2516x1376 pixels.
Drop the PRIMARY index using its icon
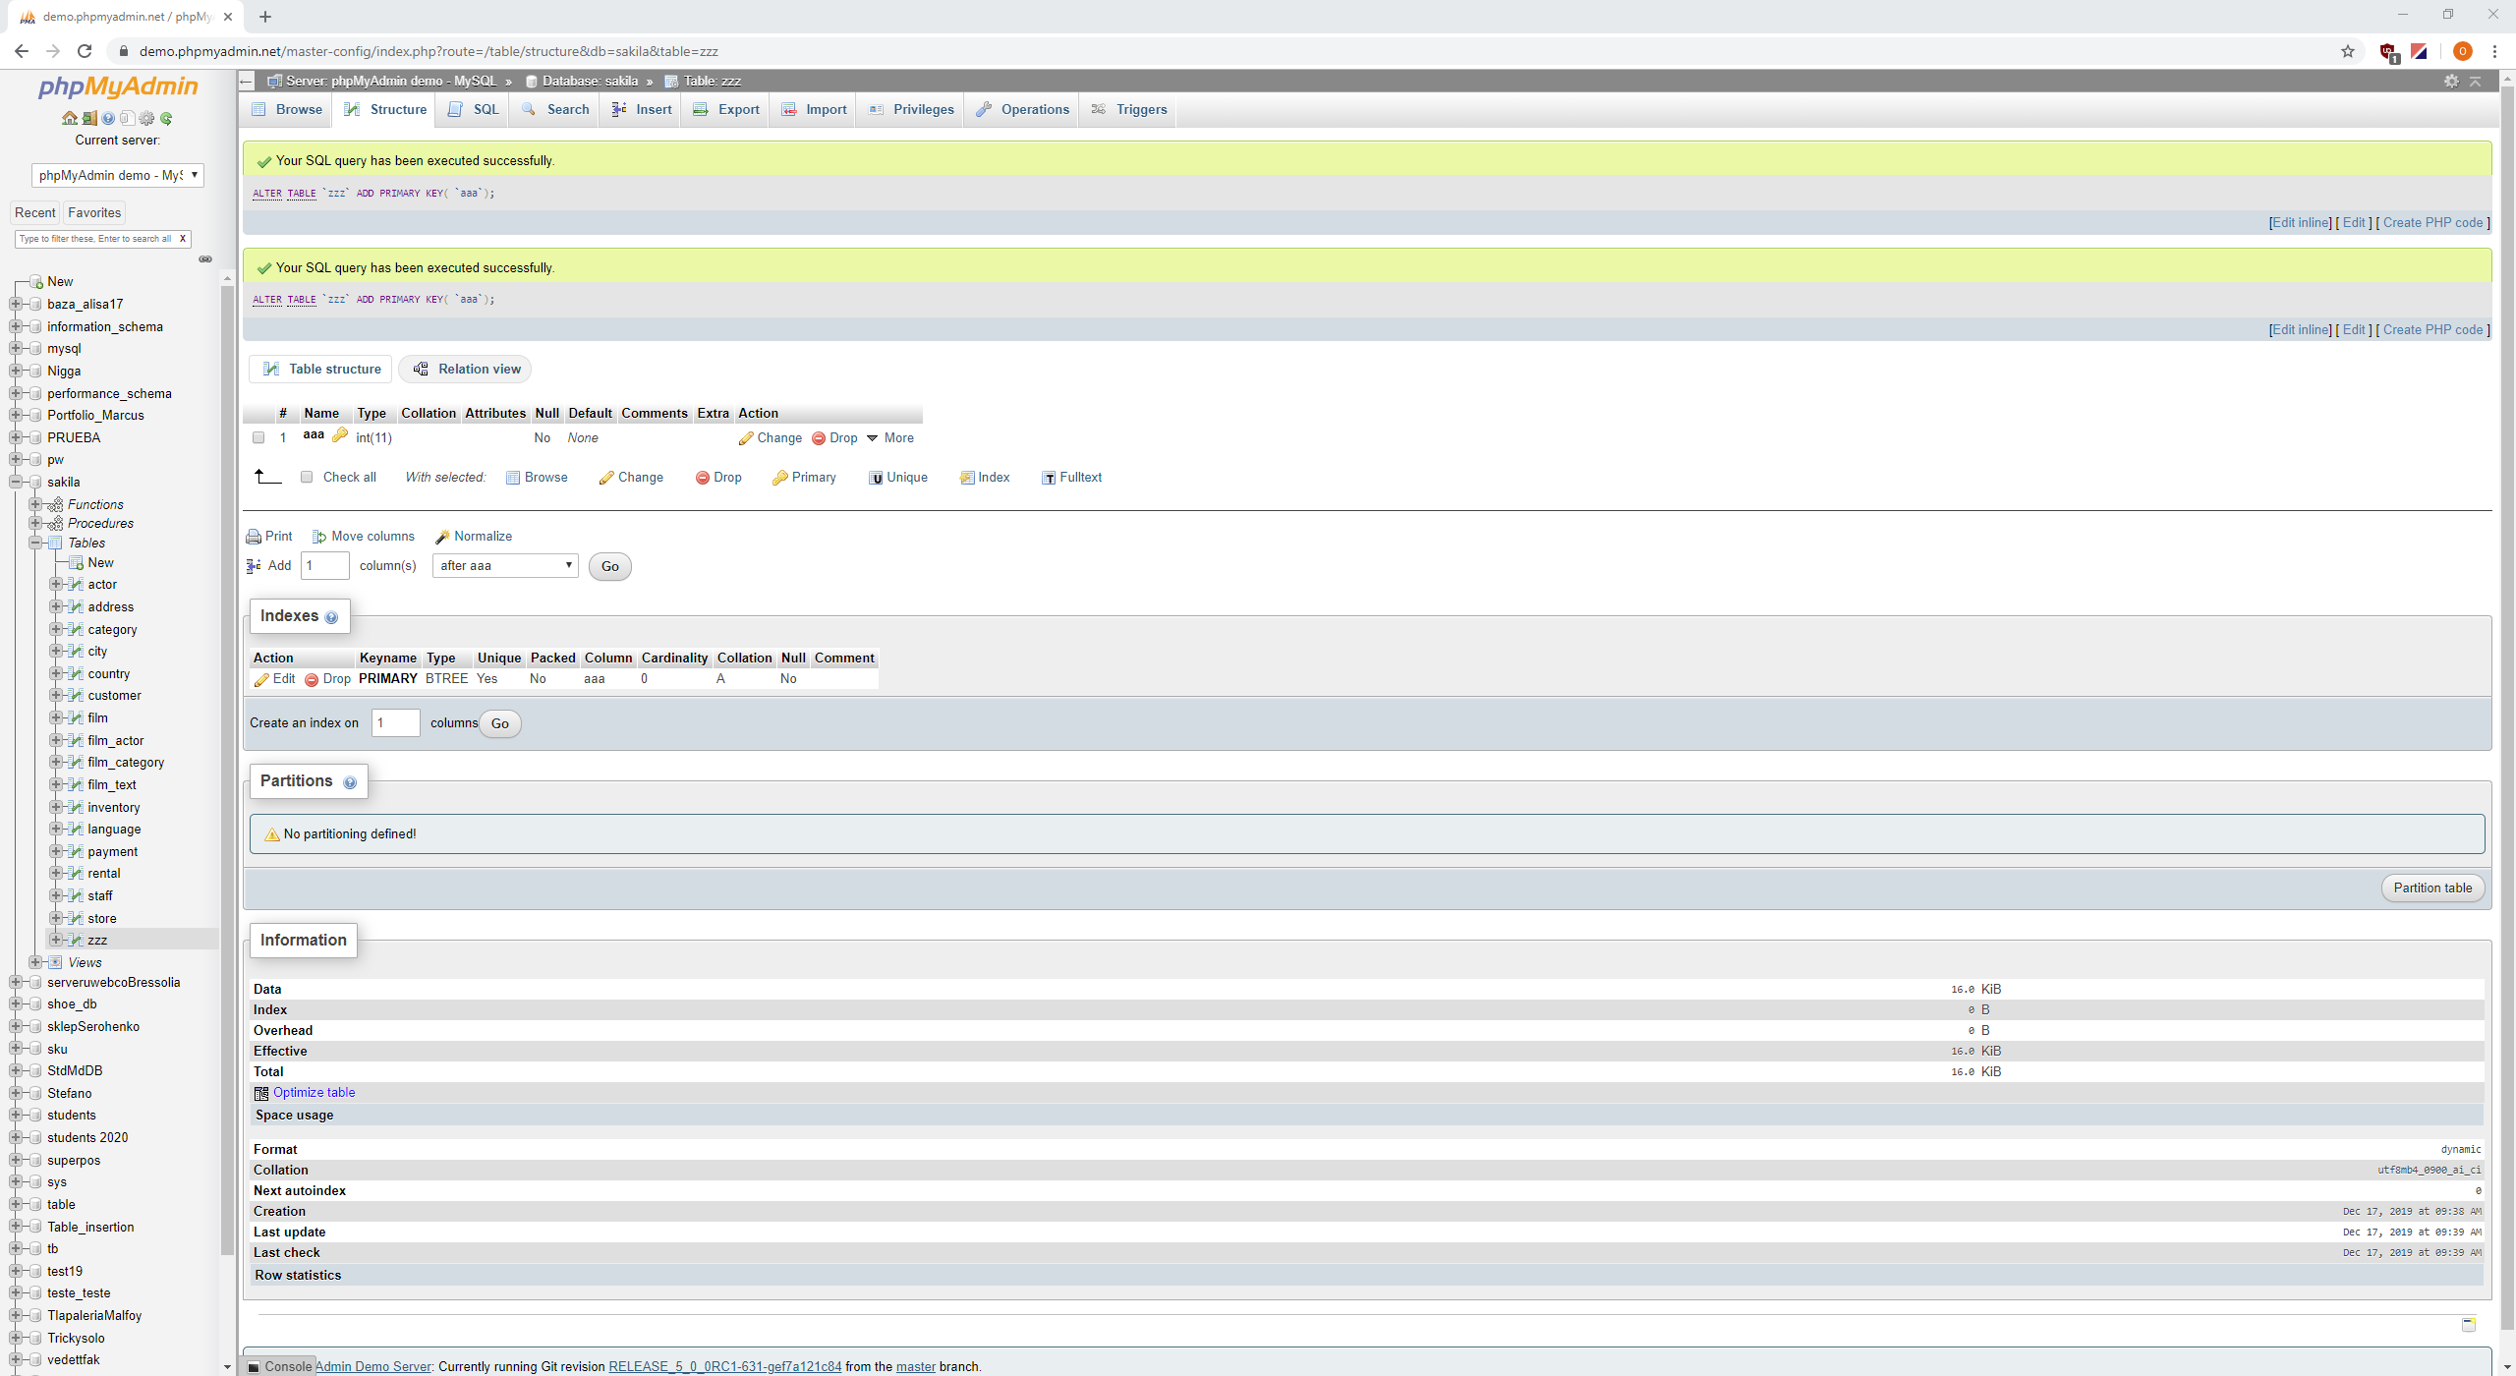pyautogui.click(x=312, y=679)
